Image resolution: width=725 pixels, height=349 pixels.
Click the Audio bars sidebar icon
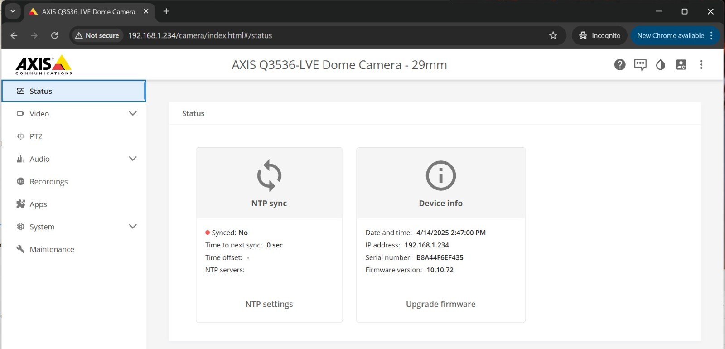click(20, 159)
